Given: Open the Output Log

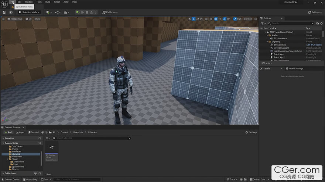Looking at the screenshot, I should click(x=30, y=179).
